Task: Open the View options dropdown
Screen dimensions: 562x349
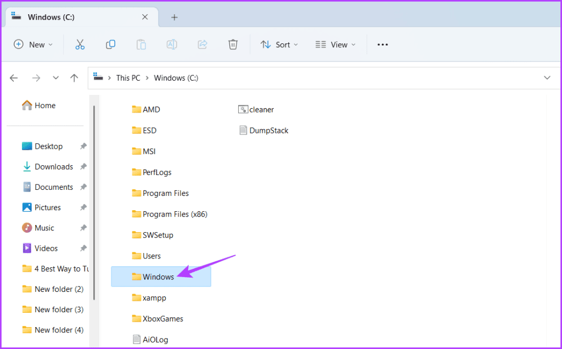Action: (335, 44)
